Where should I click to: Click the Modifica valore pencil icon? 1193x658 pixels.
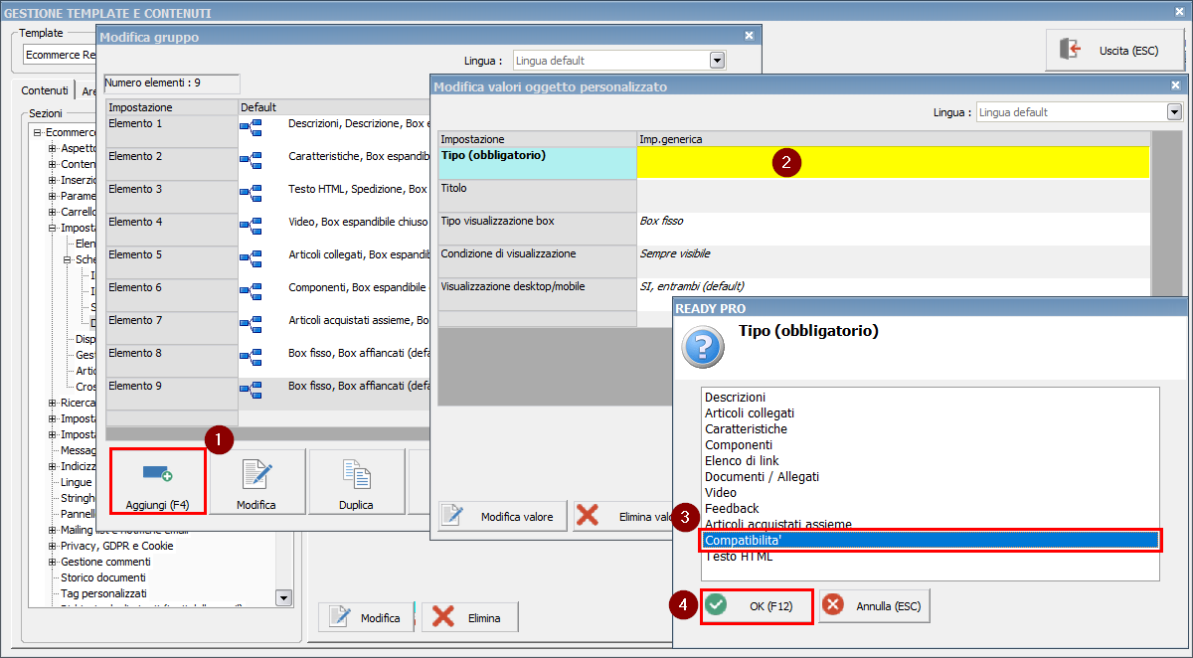click(x=453, y=516)
